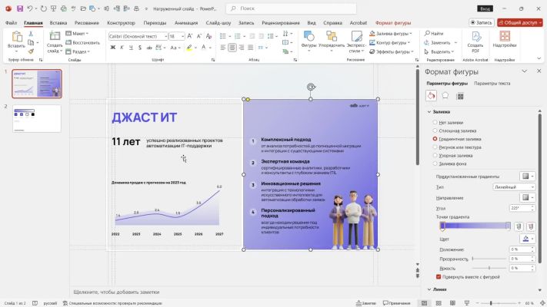Toggle italic К formatting
Viewport: 547px width, 307px height.
122,48
